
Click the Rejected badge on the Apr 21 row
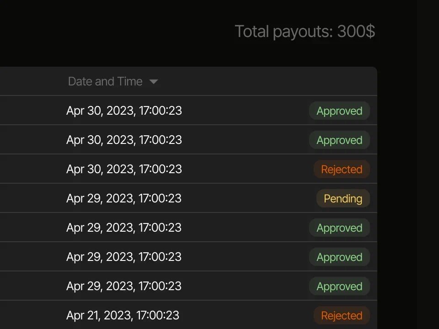tap(342, 316)
